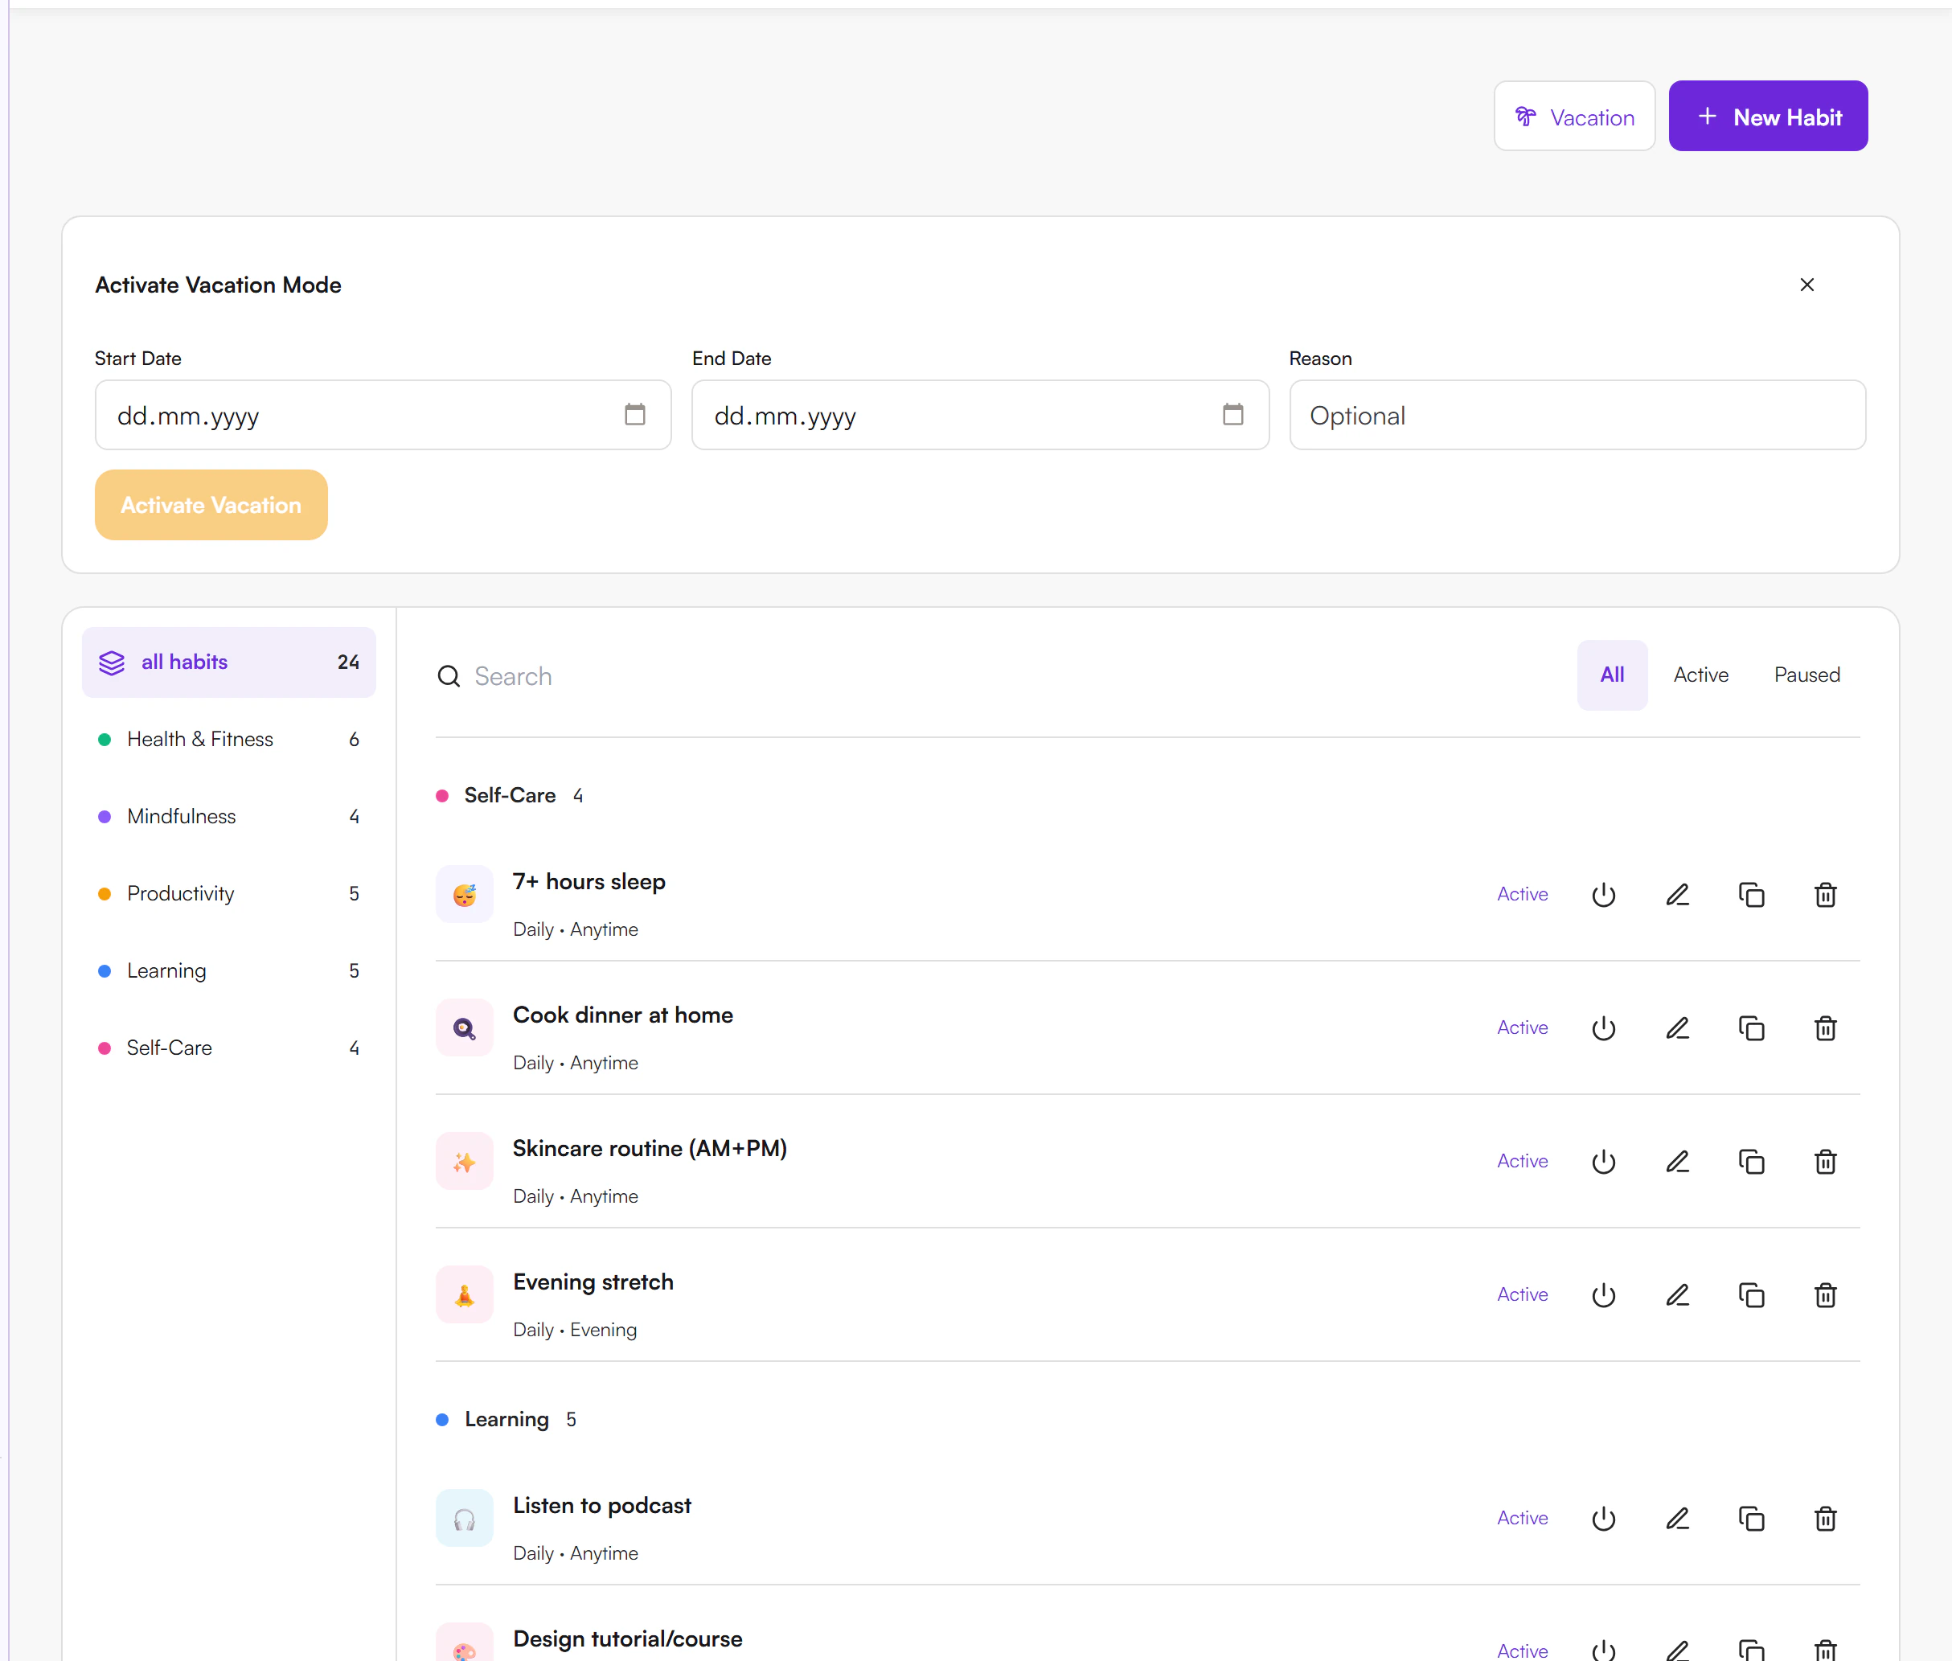1952x1661 pixels.
Task: Open the End Date calendar picker
Action: click(1232, 414)
